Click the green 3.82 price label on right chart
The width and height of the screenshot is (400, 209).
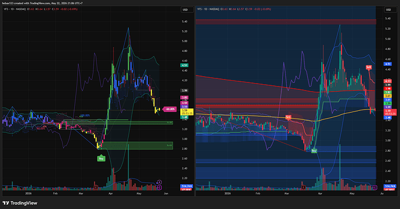click(388, 92)
